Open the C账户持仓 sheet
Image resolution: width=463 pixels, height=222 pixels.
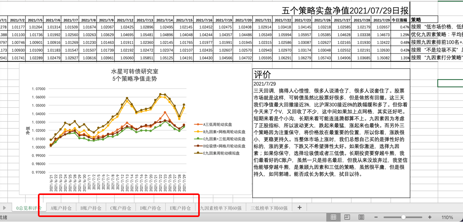(x=121, y=208)
